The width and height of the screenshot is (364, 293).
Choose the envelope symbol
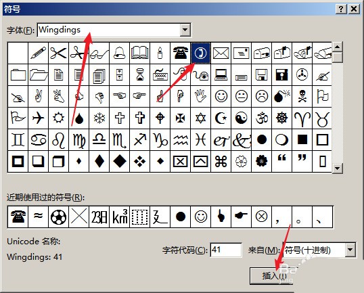pos(221,53)
